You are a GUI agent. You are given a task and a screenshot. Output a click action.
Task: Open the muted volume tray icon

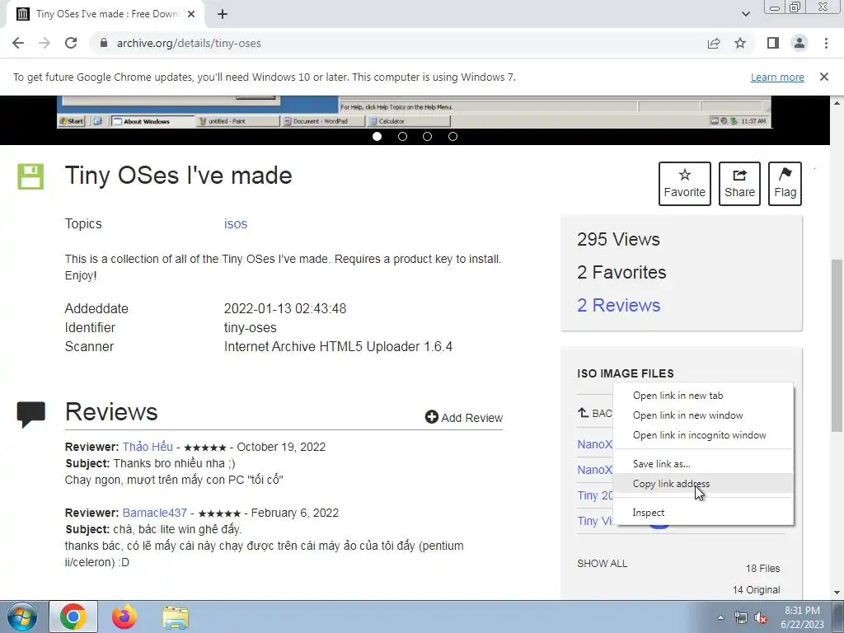761,617
